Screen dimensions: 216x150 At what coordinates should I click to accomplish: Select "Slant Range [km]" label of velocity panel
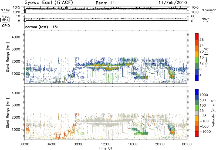click(x=8, y=113)
